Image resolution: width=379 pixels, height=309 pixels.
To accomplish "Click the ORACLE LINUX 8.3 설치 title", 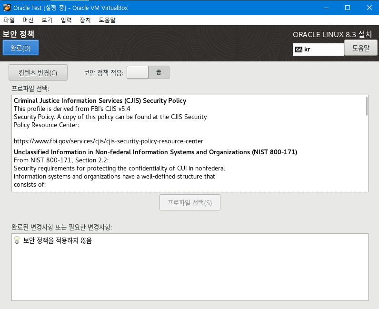I will (x=332, y=34).
